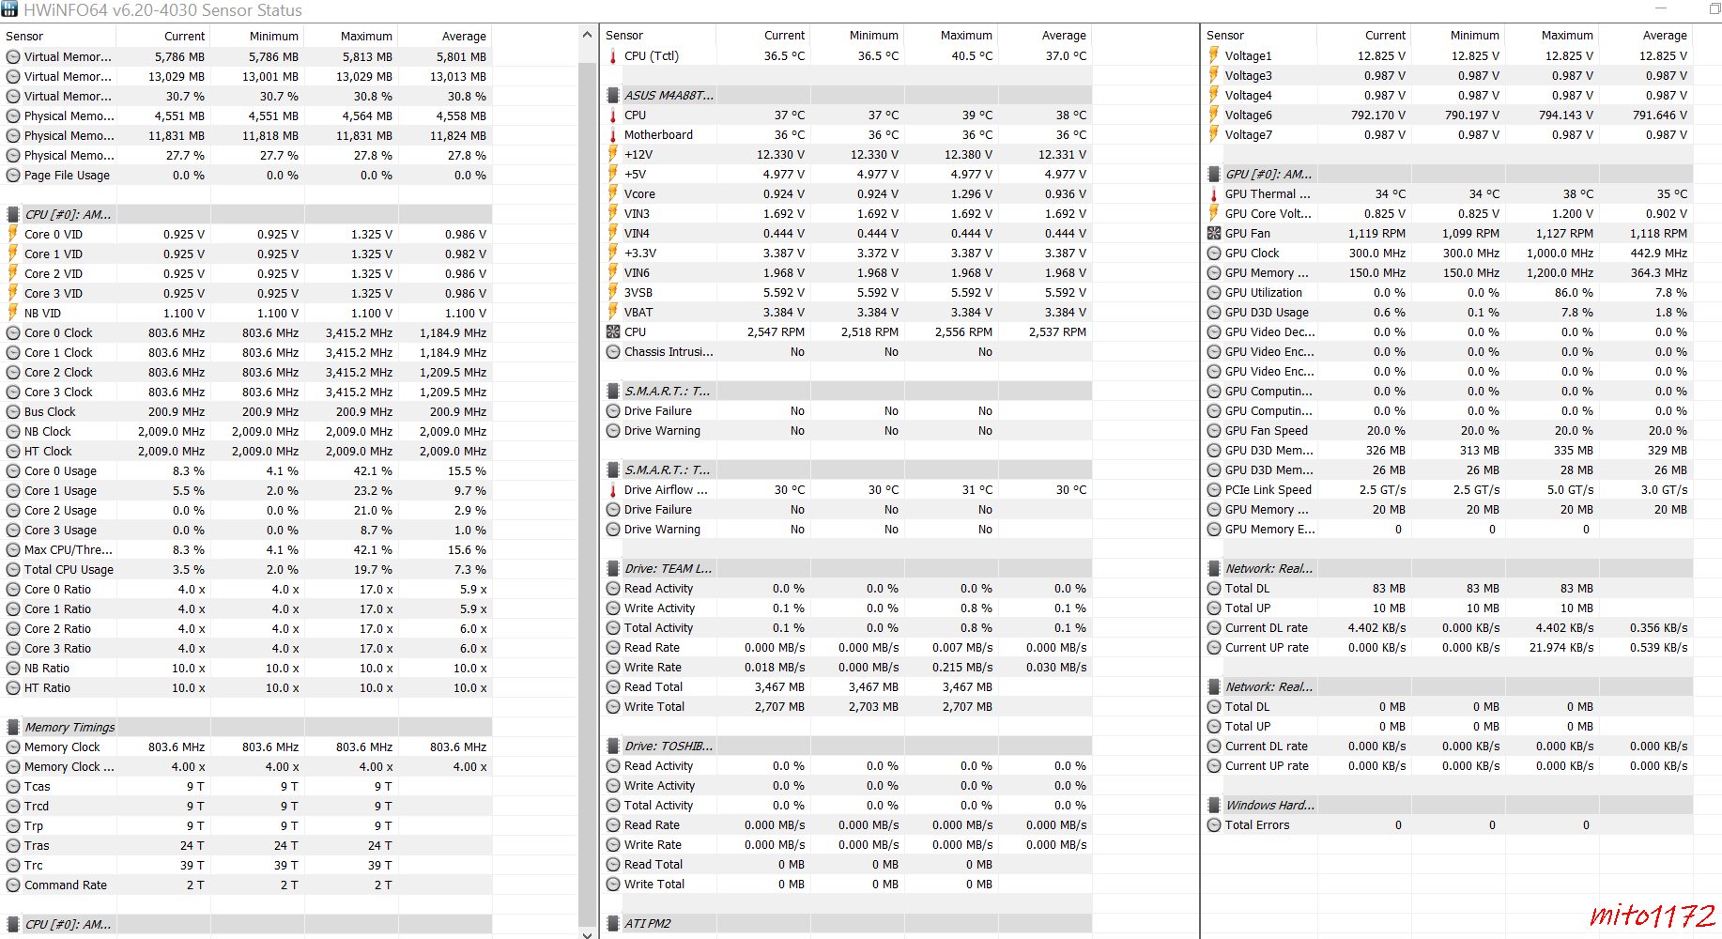The height and width of the screenshot is (939, 1722).
Task: Click the Maximum column header in middle panel
Action: pyautogui.click(x=950, y=35)
